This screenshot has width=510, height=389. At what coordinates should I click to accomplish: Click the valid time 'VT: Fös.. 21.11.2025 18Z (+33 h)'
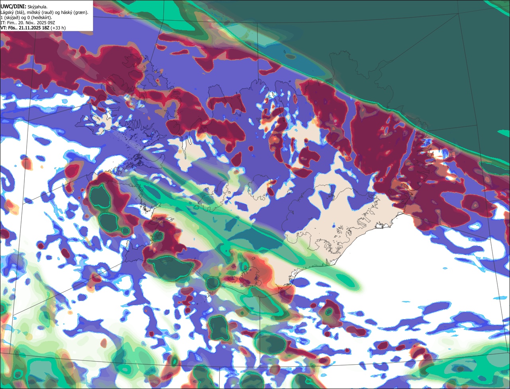[33, 28]
